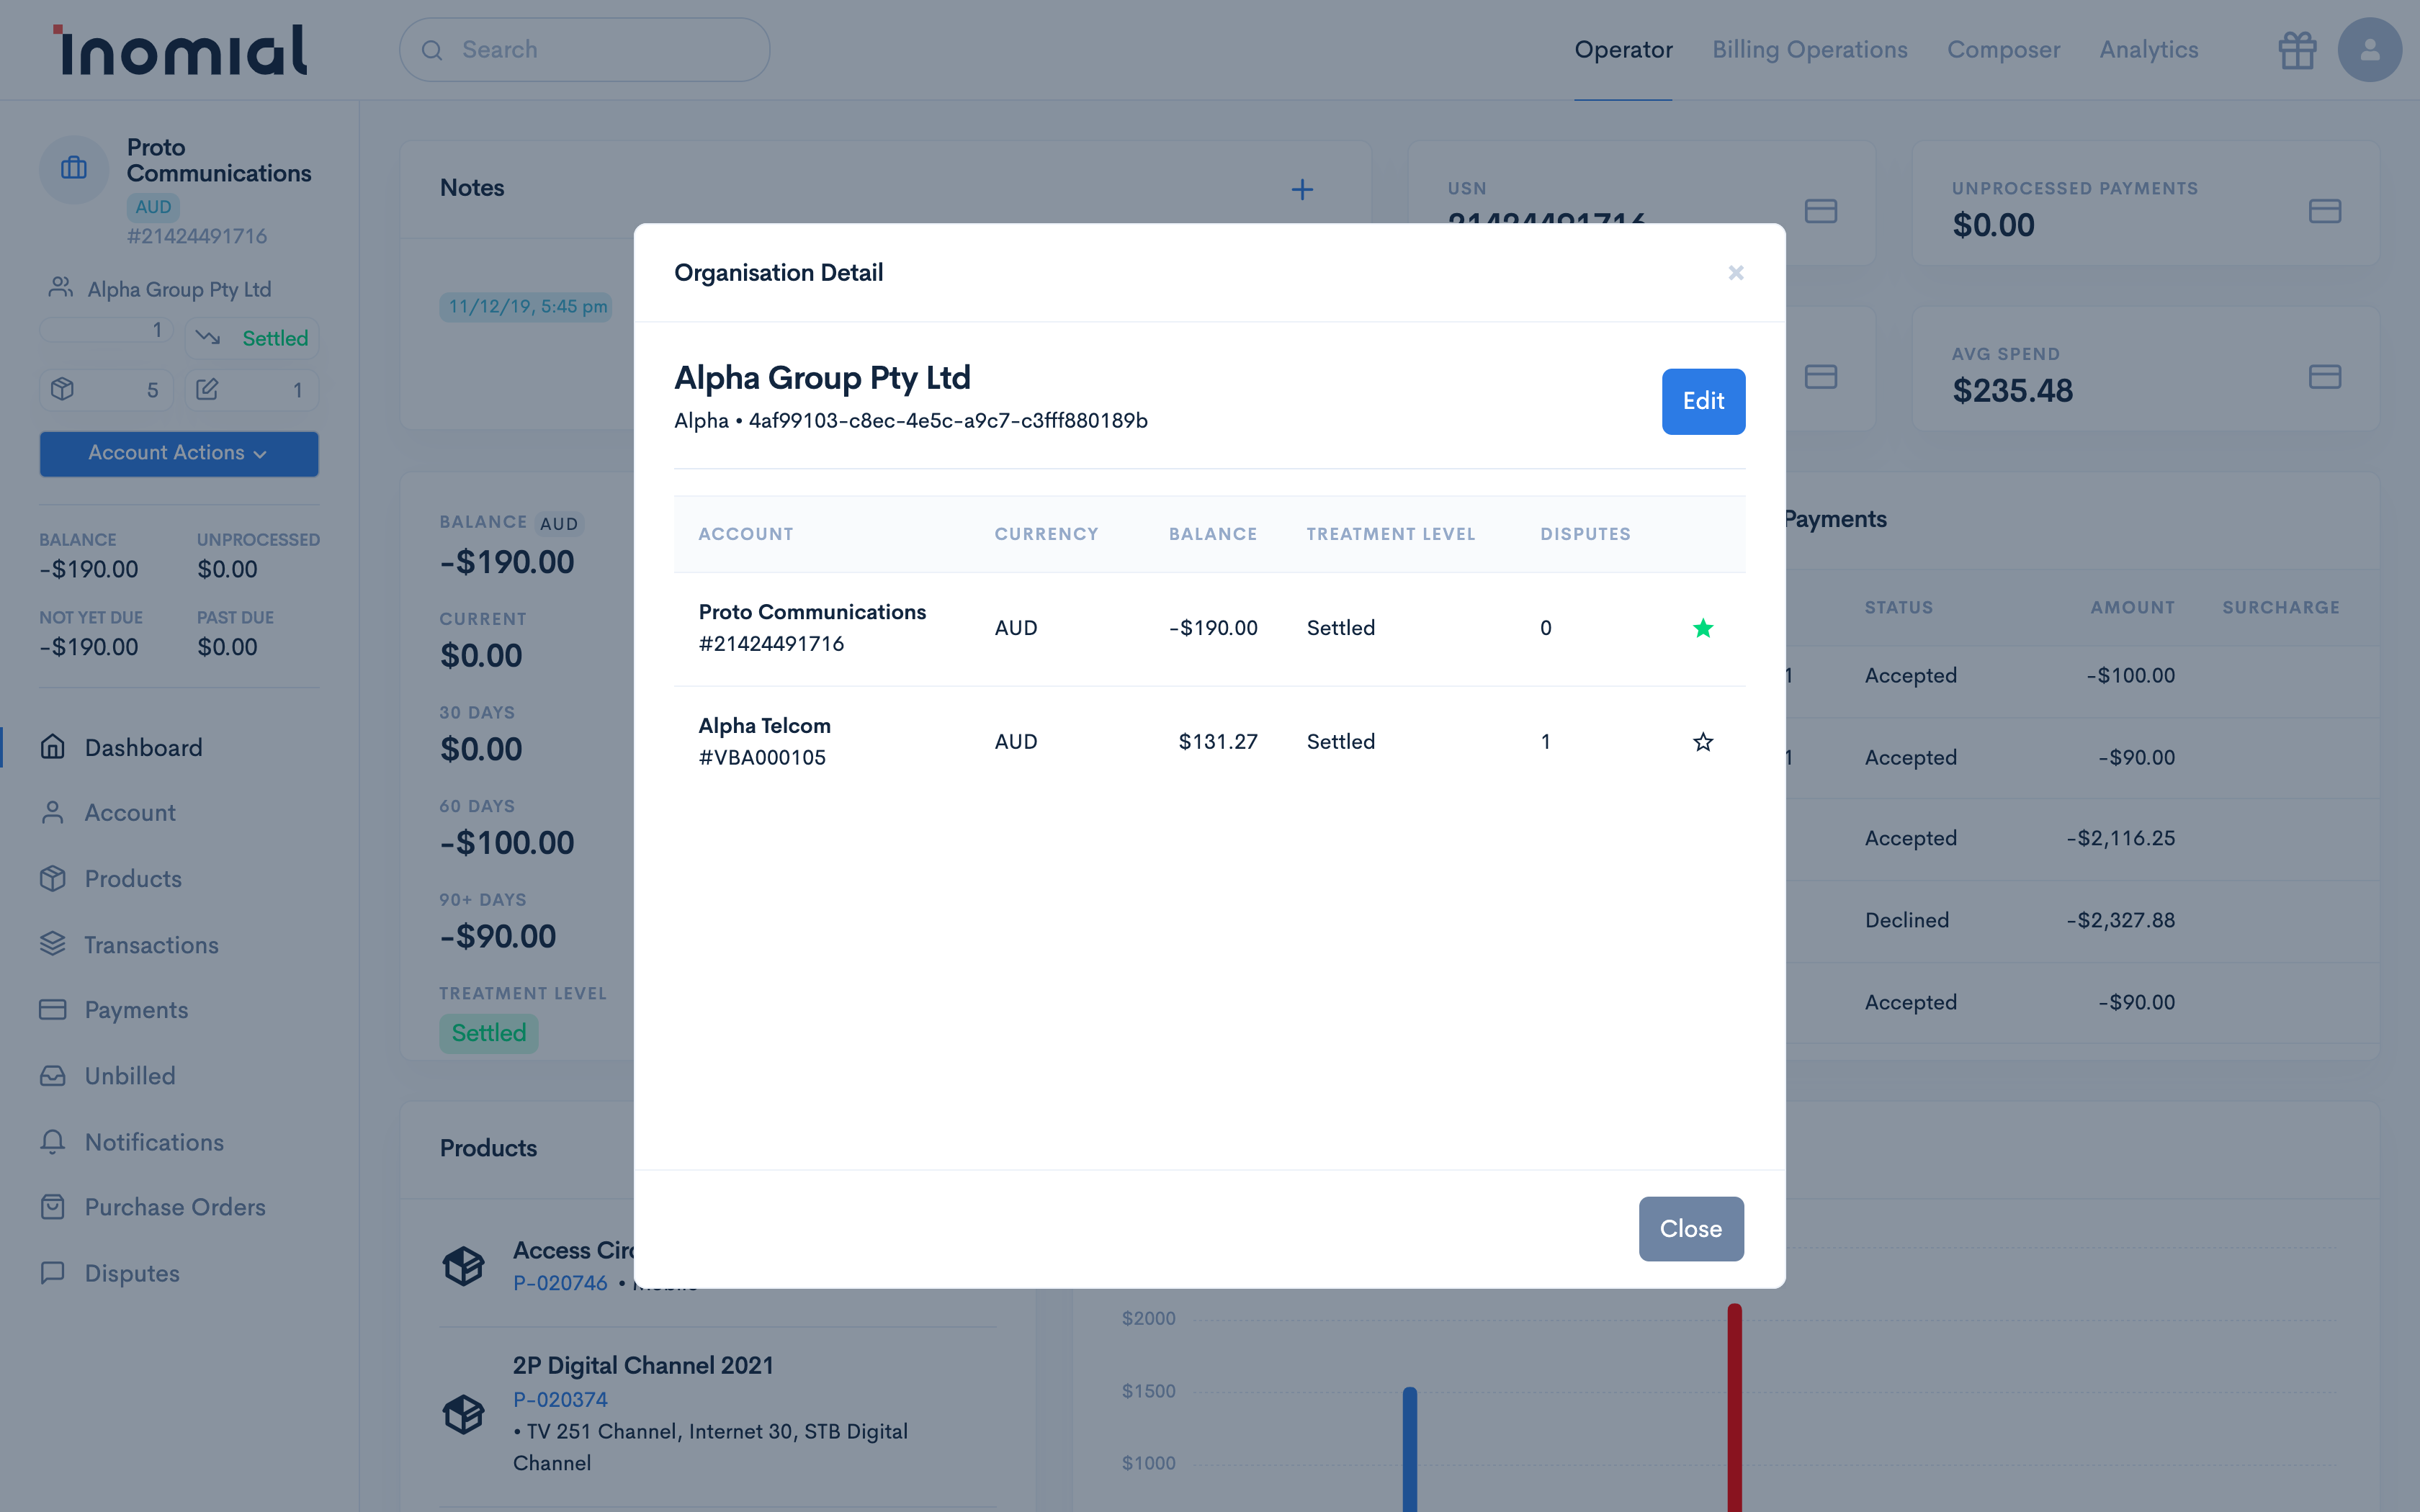Open product link P-020746
2420x1512 pixels.
click(560, 1283)
